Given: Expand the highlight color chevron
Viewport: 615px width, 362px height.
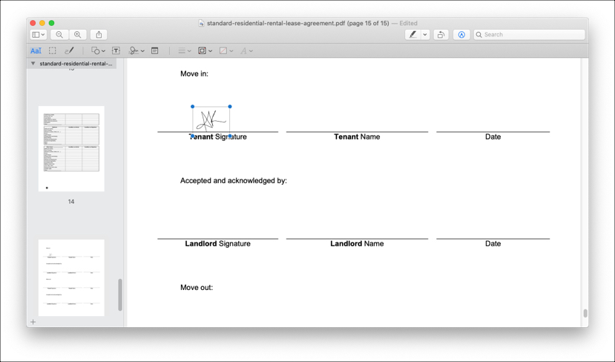Looking at the screenshot, I should pyautogui.click(x=425, y=35).
